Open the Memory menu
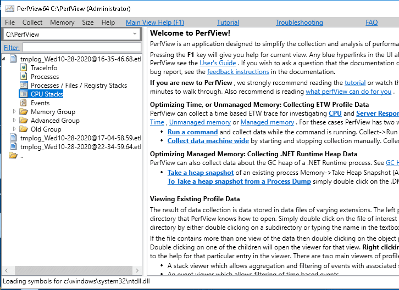Viewport: 399px width, 290px height. (x=62, y=22)
